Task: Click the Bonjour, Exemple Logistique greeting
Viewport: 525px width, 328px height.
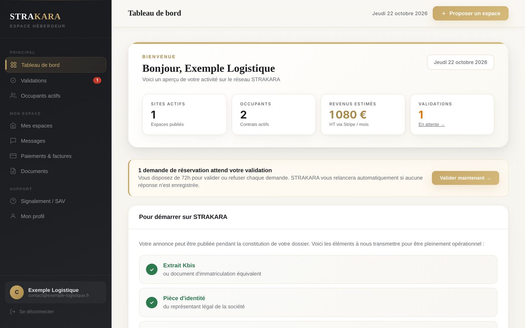Action: [208, 68]
